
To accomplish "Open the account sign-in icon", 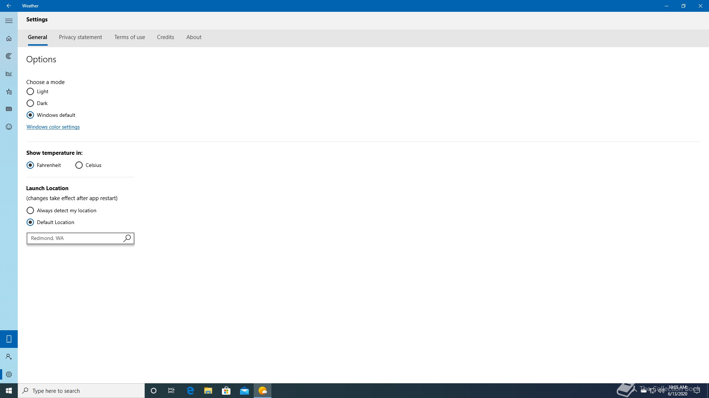I will [x=9, y=357].
